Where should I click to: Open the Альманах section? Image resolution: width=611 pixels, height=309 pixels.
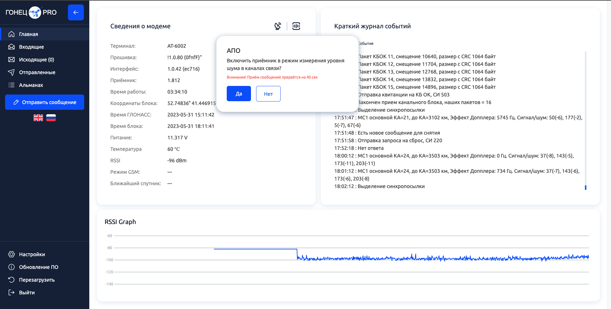tap(31, 85)
